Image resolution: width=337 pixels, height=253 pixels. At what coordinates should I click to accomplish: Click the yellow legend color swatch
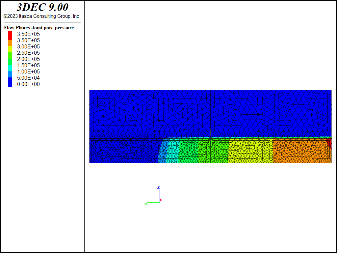click(x=10, y=49)
